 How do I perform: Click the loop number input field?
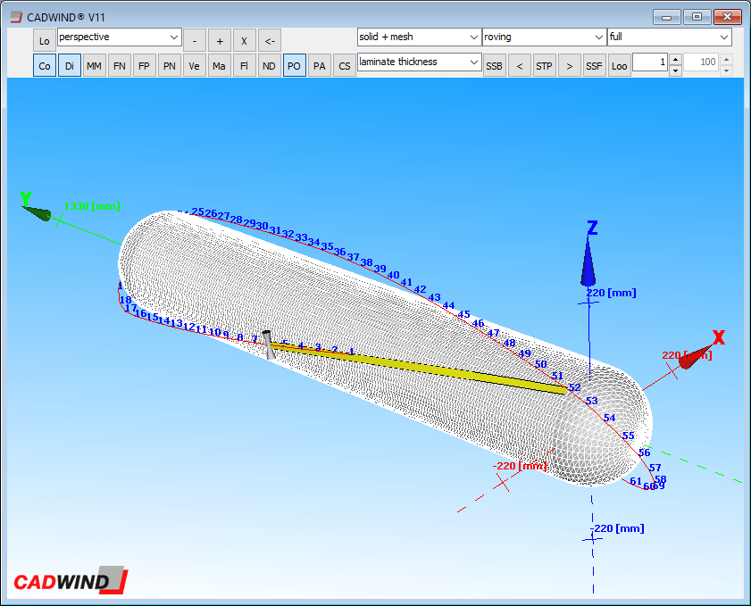click(x=649, y=62)
